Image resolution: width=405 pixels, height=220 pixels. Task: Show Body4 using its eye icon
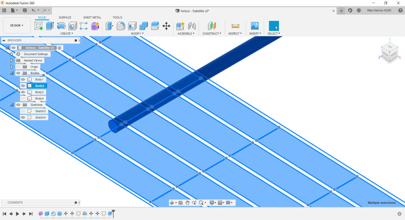coord(23,99)
